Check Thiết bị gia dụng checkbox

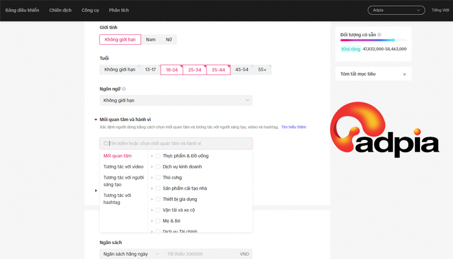[158, 199]
